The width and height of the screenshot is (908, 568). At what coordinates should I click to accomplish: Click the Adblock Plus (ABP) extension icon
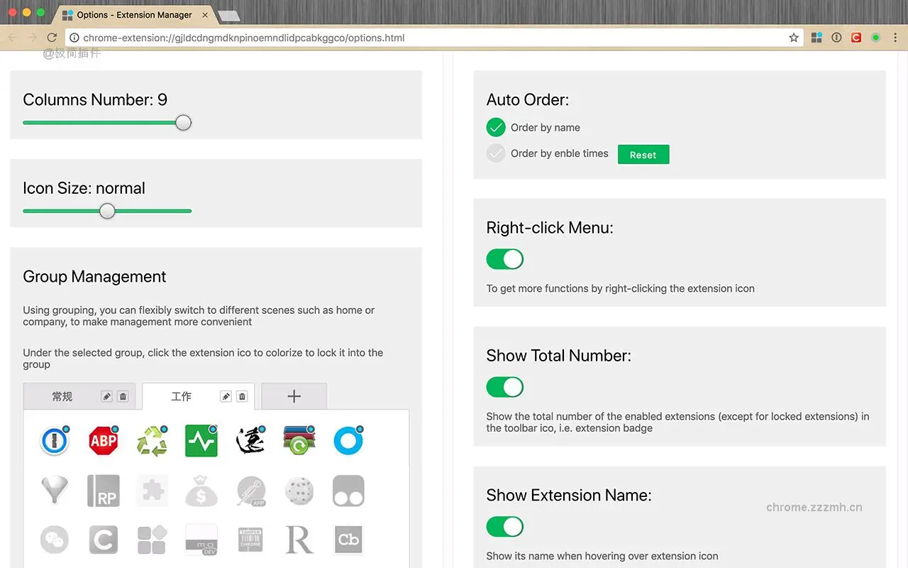tap(104, 442)
